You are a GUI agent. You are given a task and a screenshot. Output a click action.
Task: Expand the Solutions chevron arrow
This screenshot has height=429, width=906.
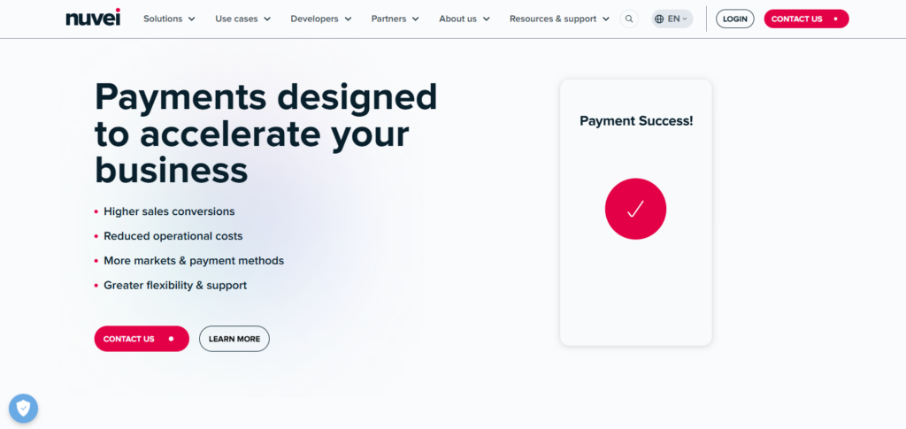tap(191, 19)
